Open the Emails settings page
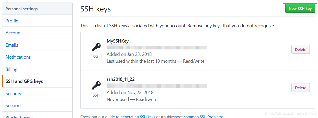Screen dimensions: 318x118 [37, 45]
